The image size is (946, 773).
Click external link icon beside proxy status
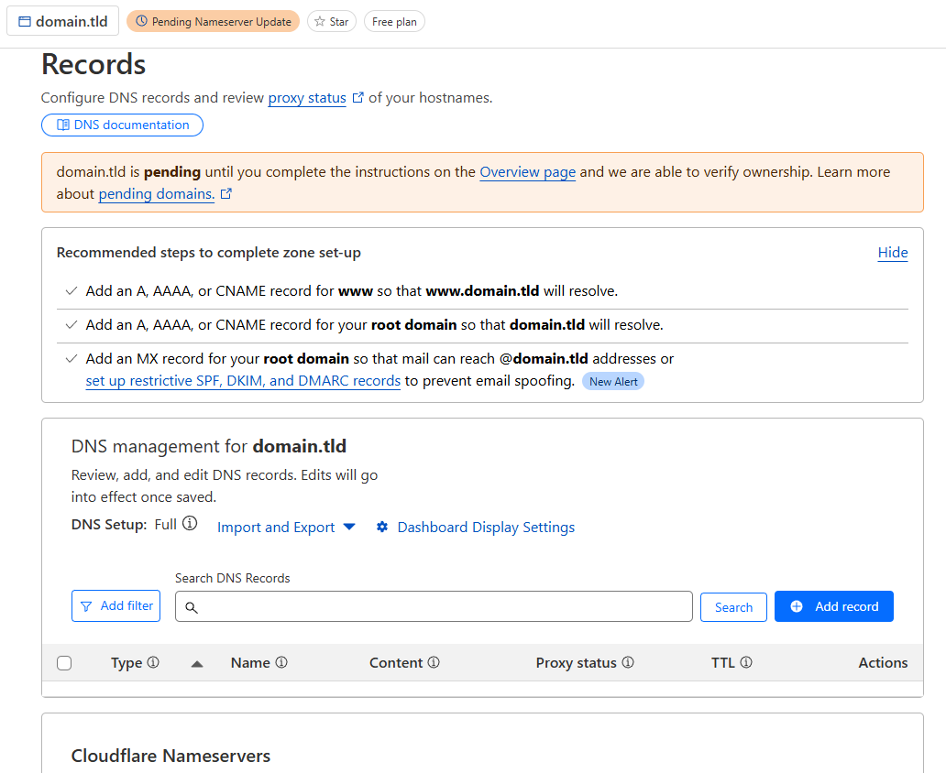(x=358, y=97)
